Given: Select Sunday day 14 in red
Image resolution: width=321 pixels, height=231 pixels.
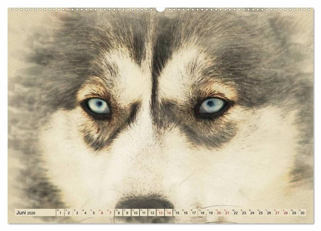Looking at the screenshot, I should pos(169,213).
